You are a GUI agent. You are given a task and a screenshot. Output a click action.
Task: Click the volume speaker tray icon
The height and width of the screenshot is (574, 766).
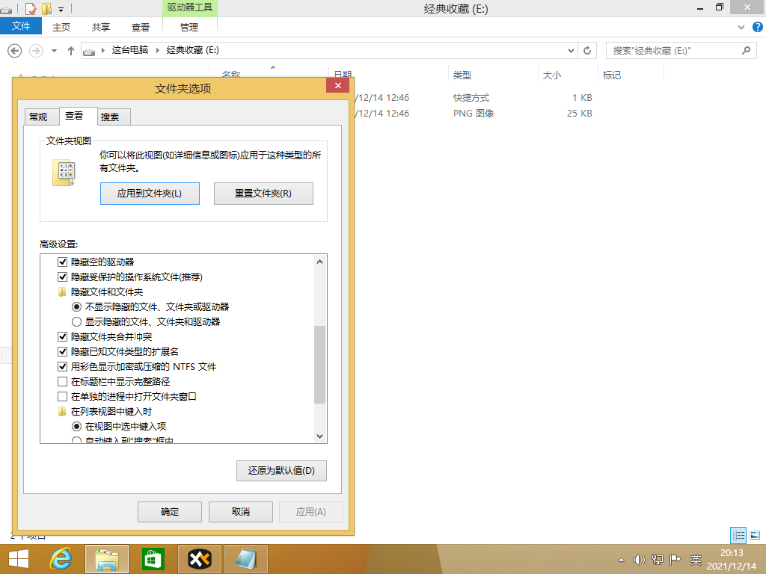(639, 559)
